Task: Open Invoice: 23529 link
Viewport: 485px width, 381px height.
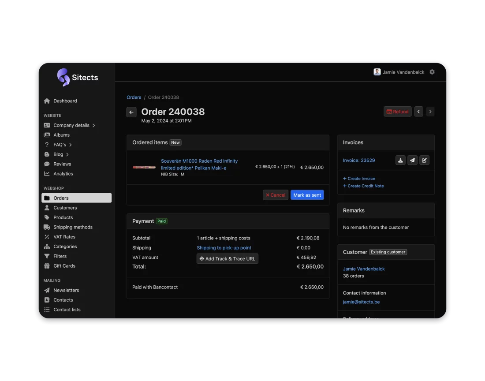Action: point(359,160)
